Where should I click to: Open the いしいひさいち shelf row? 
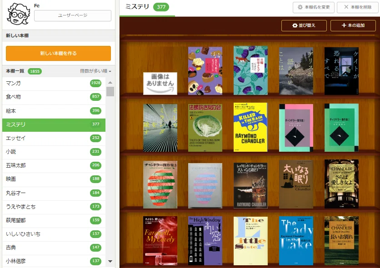(x=54, y=234)
